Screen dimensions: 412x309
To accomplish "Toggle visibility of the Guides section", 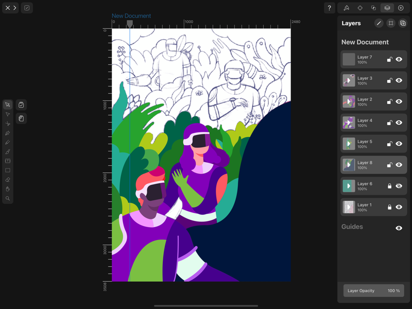I will click(x=399, y=227).
